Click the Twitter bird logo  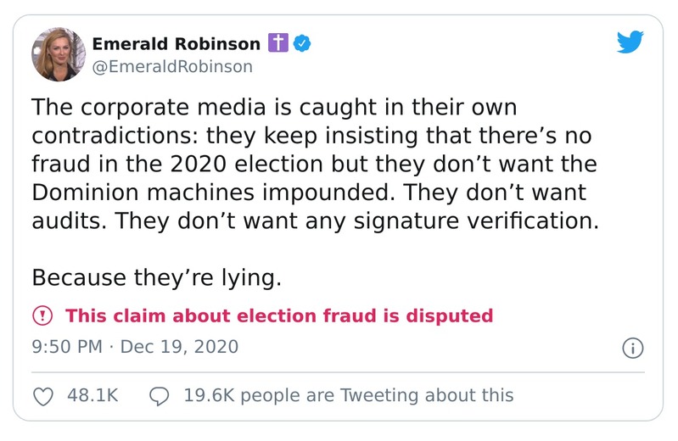tap(630, 42)
